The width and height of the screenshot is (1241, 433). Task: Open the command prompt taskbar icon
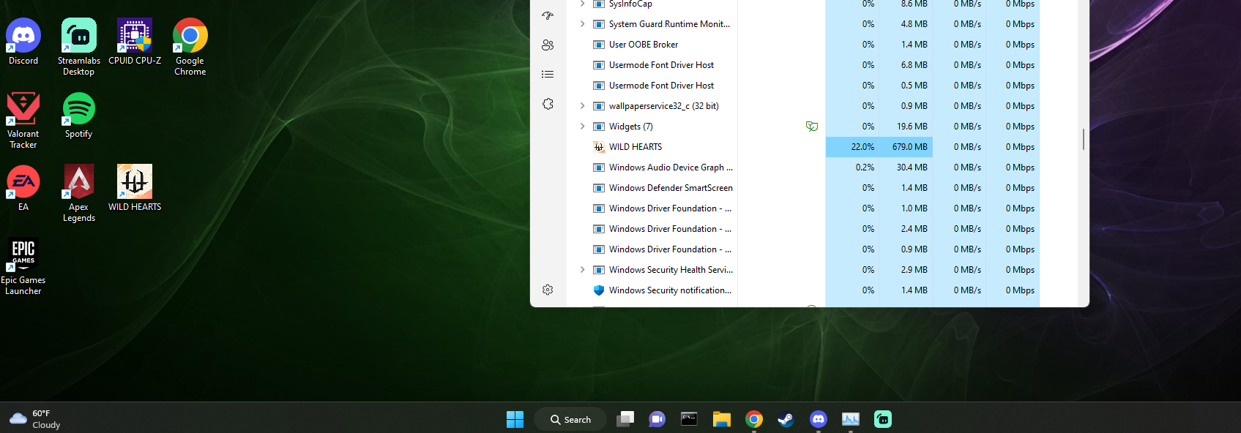(690, 419)
